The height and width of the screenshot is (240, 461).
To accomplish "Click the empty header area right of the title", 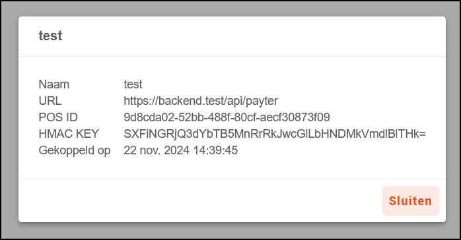I will click(x=253, y=36).
